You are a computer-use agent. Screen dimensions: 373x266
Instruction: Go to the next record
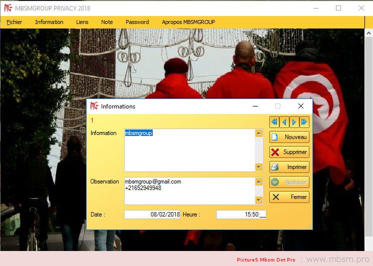294,122
